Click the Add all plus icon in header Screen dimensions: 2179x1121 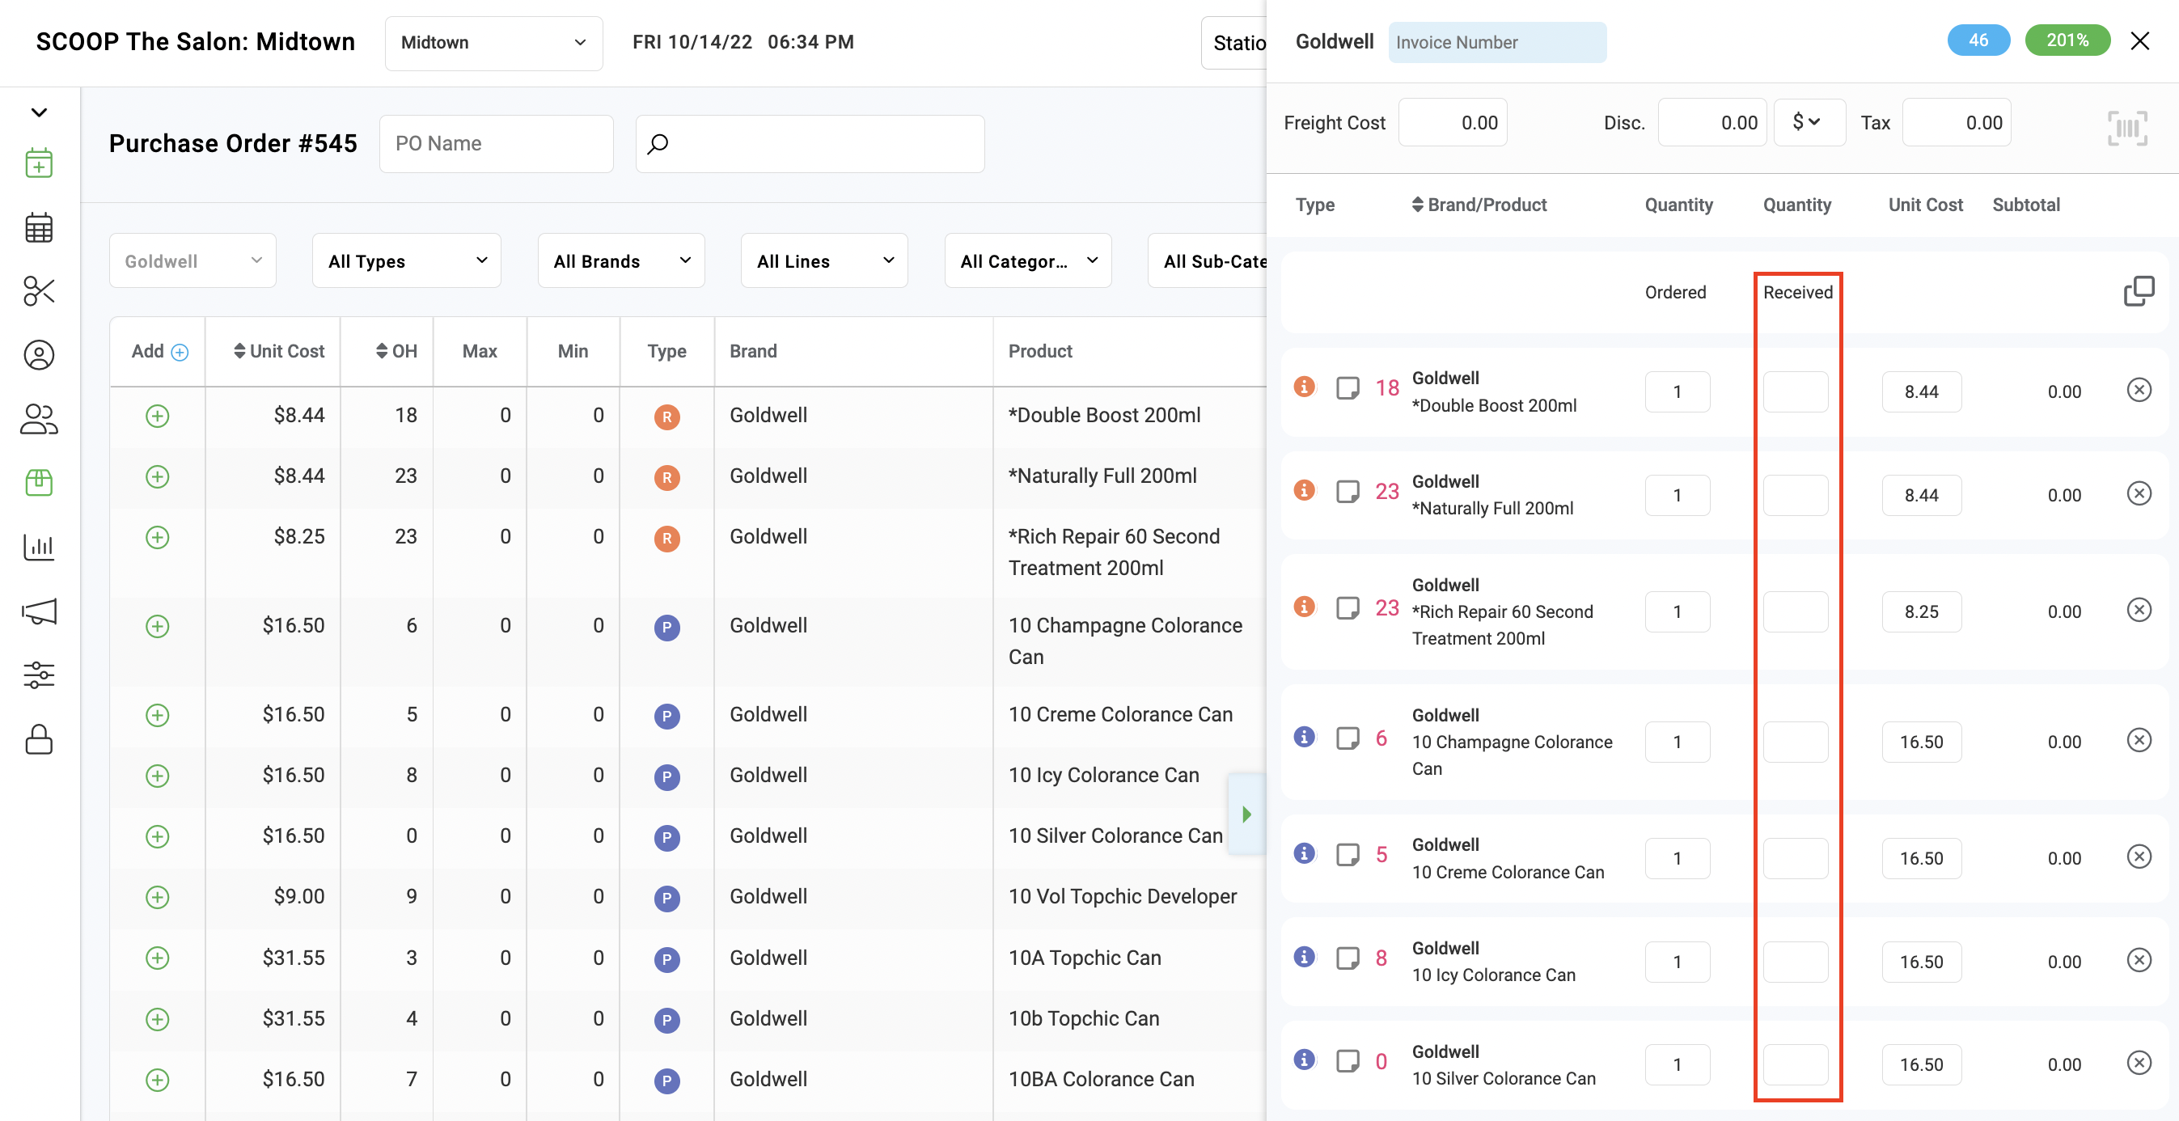coord(180,352)
